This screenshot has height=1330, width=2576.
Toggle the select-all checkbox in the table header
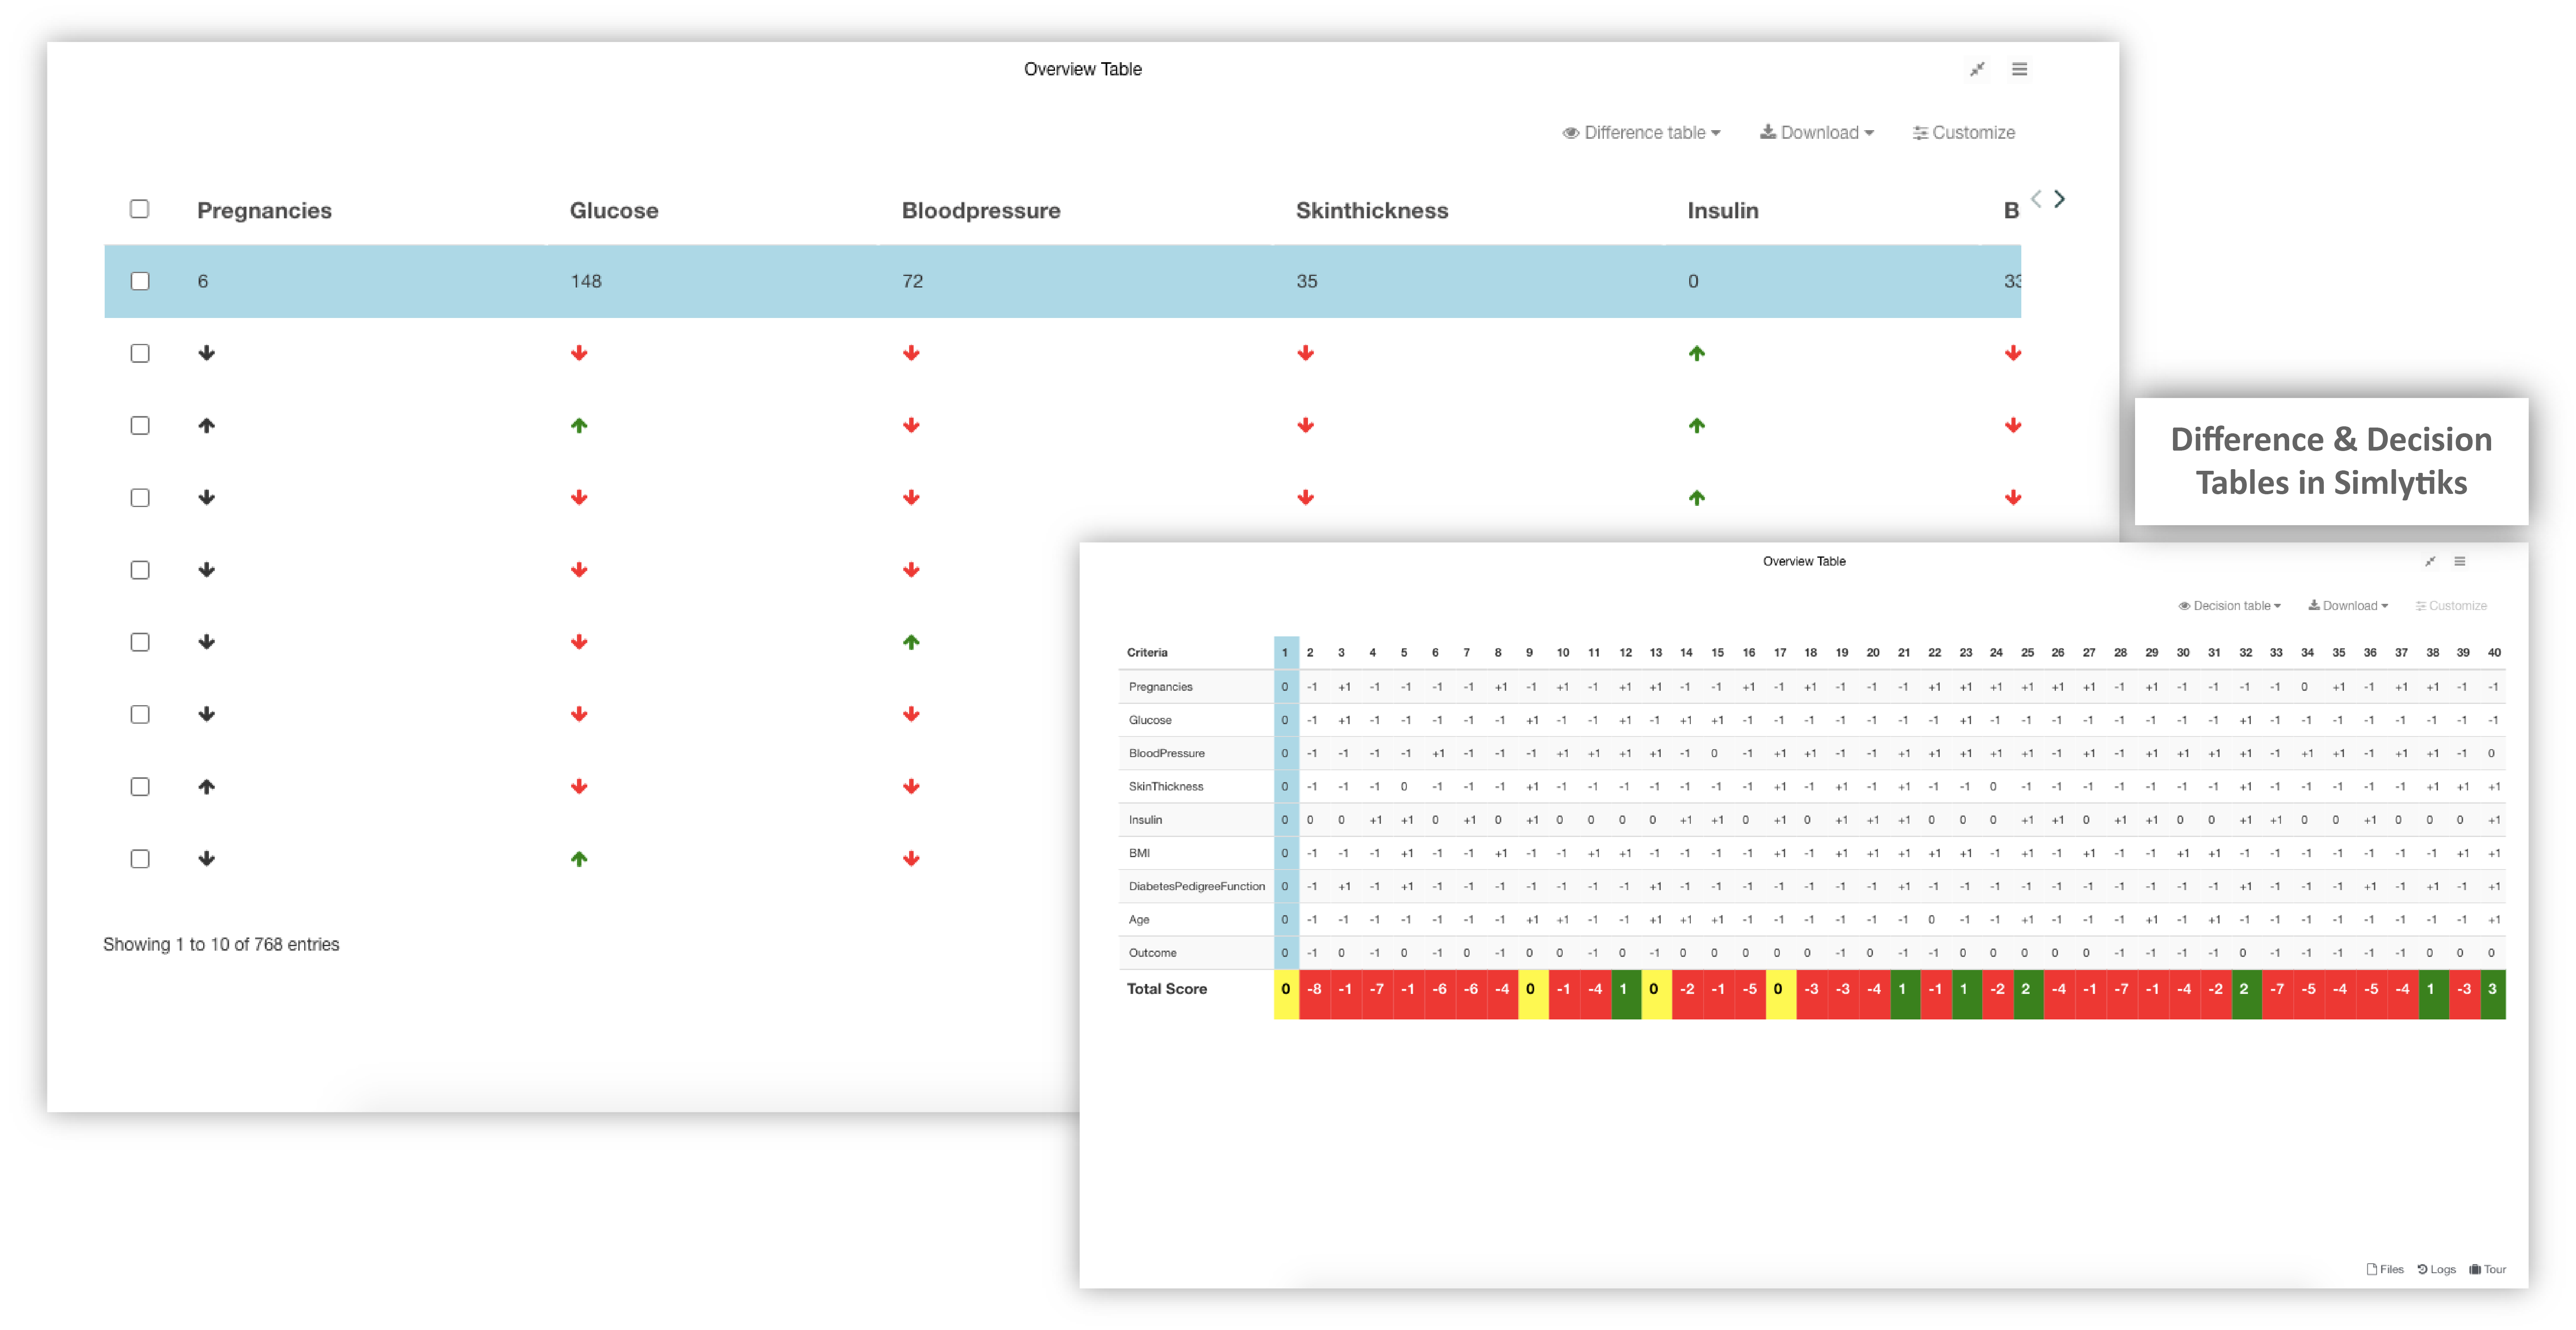click(140, 209)
